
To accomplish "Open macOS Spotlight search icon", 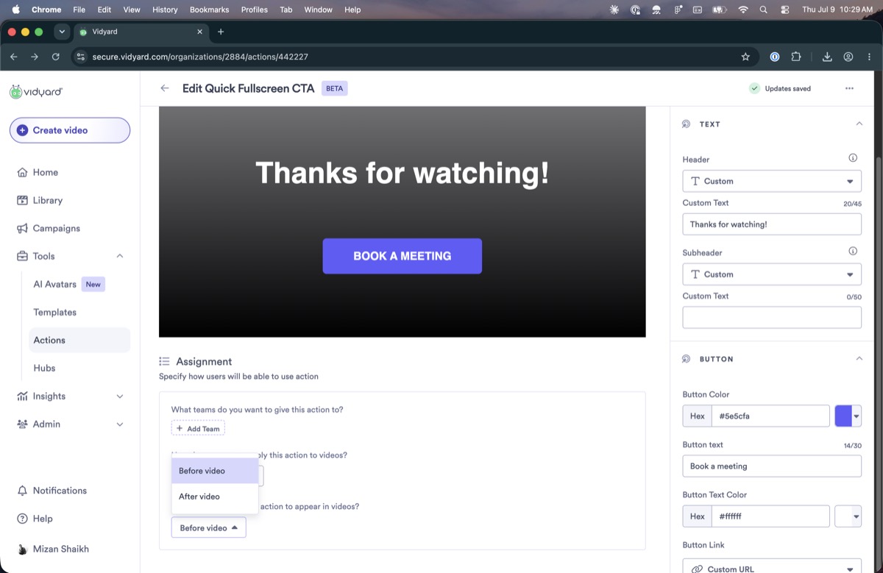I will click(x=764, y=10).
